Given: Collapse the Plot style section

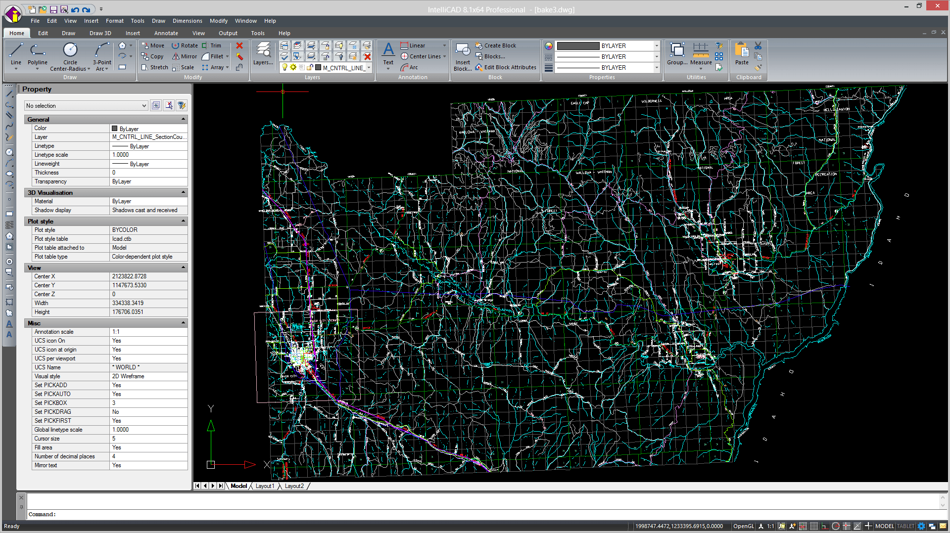Looking at the screenshot, I should 183,221.
